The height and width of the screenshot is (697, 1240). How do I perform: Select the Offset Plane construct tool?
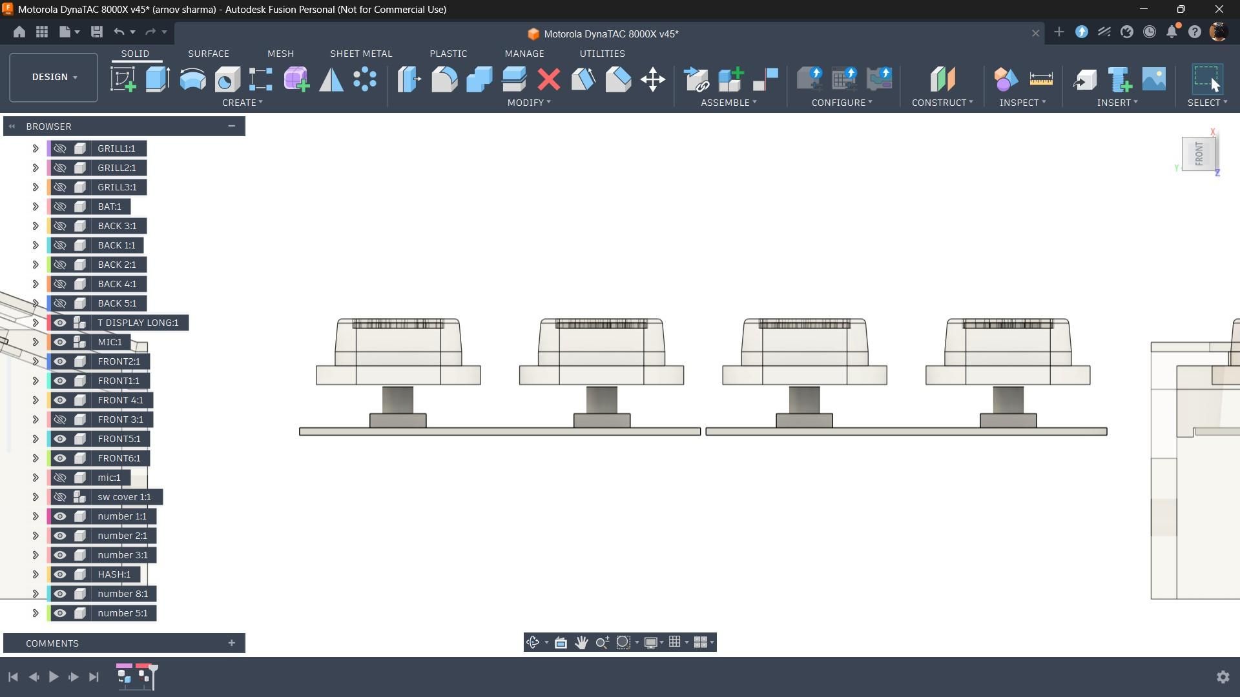coord(942,79)
